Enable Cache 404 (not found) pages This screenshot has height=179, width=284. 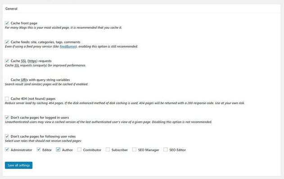point(7,99)
